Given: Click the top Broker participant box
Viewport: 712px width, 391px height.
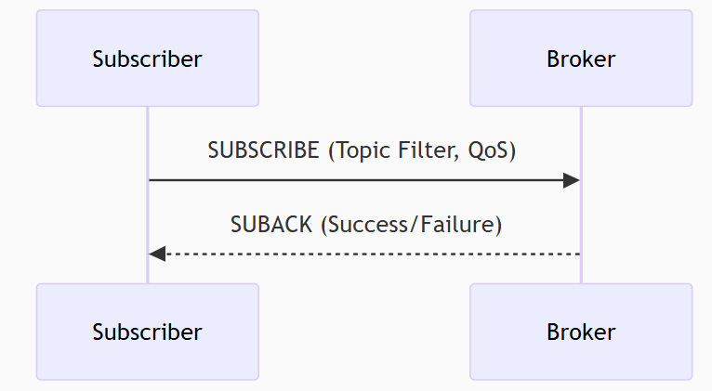Looking at the screenshot, I should pos(581,59).
